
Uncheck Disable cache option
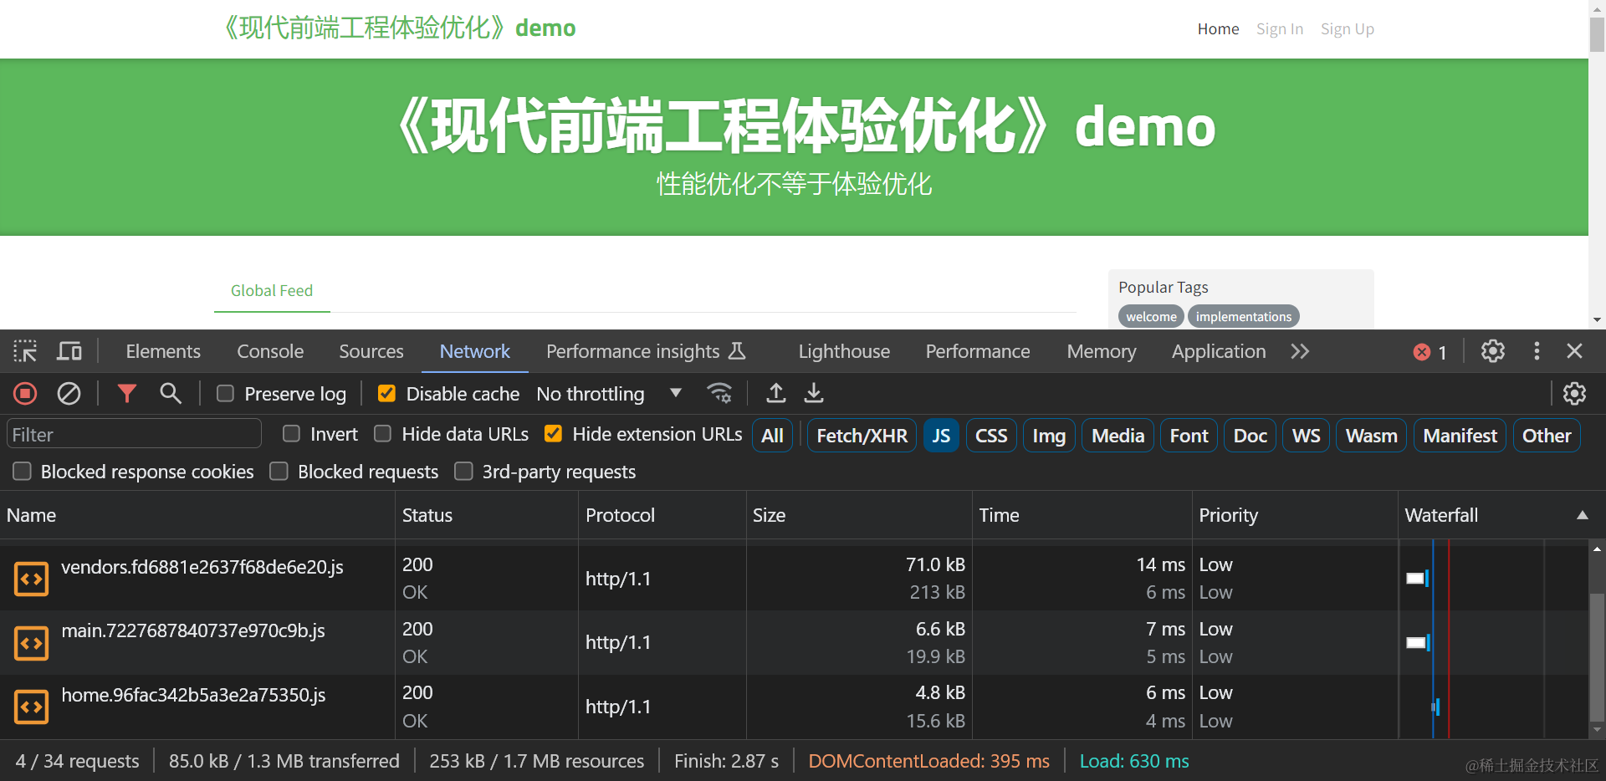click(386, 394)
